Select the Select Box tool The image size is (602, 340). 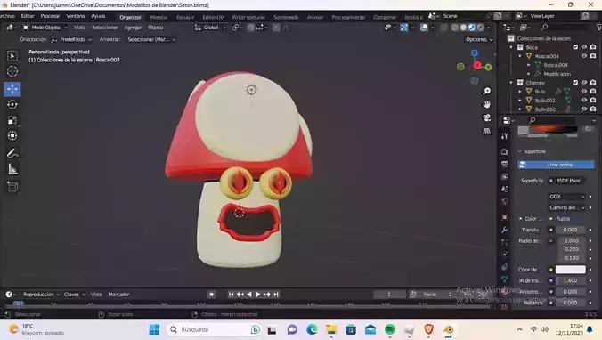coord(12,56)
